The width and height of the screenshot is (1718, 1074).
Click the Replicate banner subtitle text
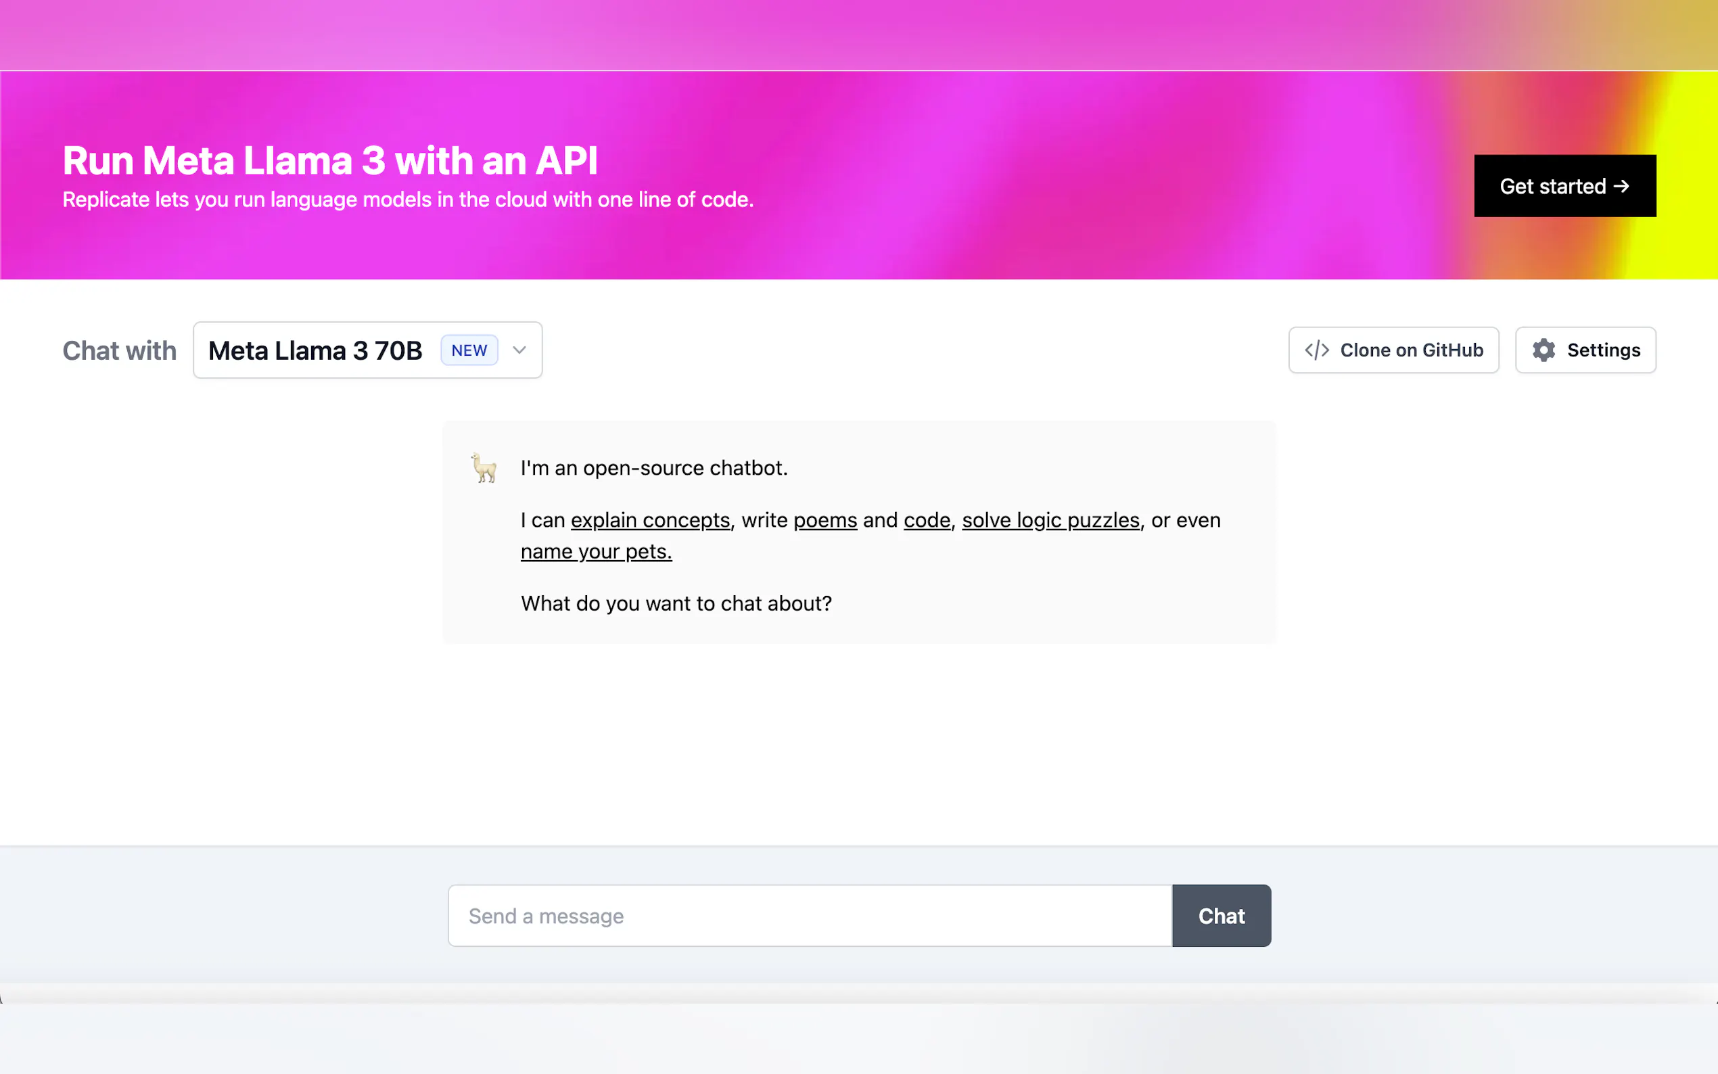pyautogui.click(x=408, y=200)
